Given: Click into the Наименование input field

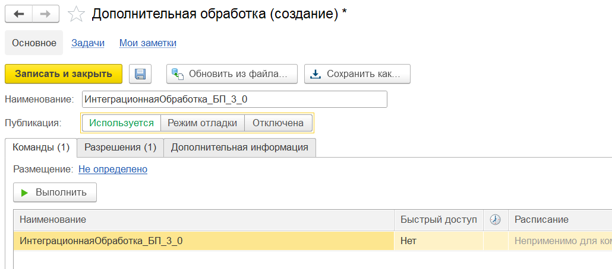Looking at the screenshot, I should tap(235, 100).
